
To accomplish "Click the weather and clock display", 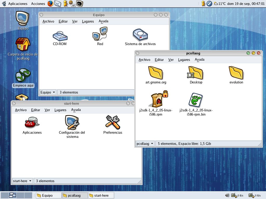I will (239, 4).
